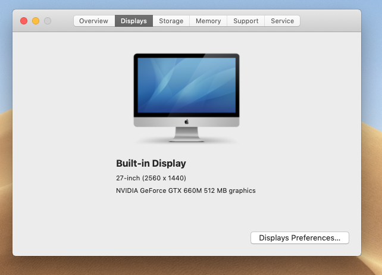The width and height of the screenshot is (382, 275).
Task: Select the Displays tab
Action: click(x=134, y=21)
